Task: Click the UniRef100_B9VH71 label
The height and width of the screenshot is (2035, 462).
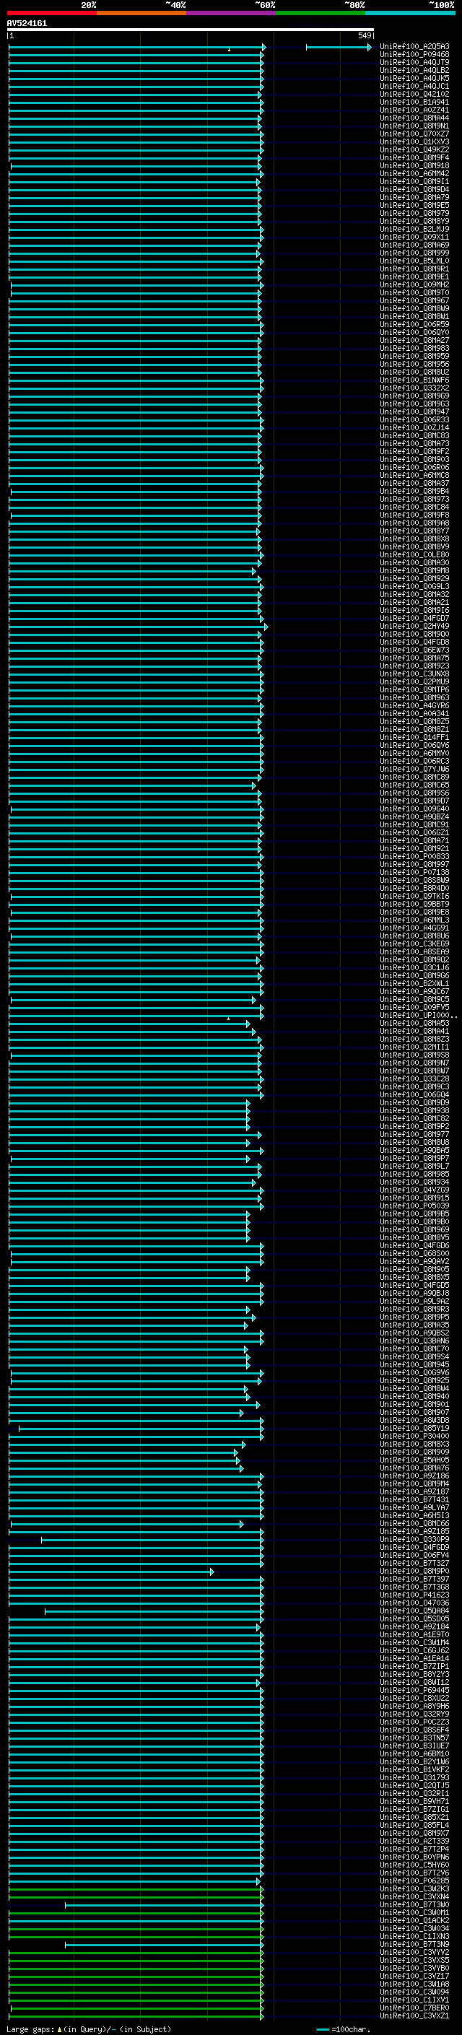Action: click(x=414, y=1801)
